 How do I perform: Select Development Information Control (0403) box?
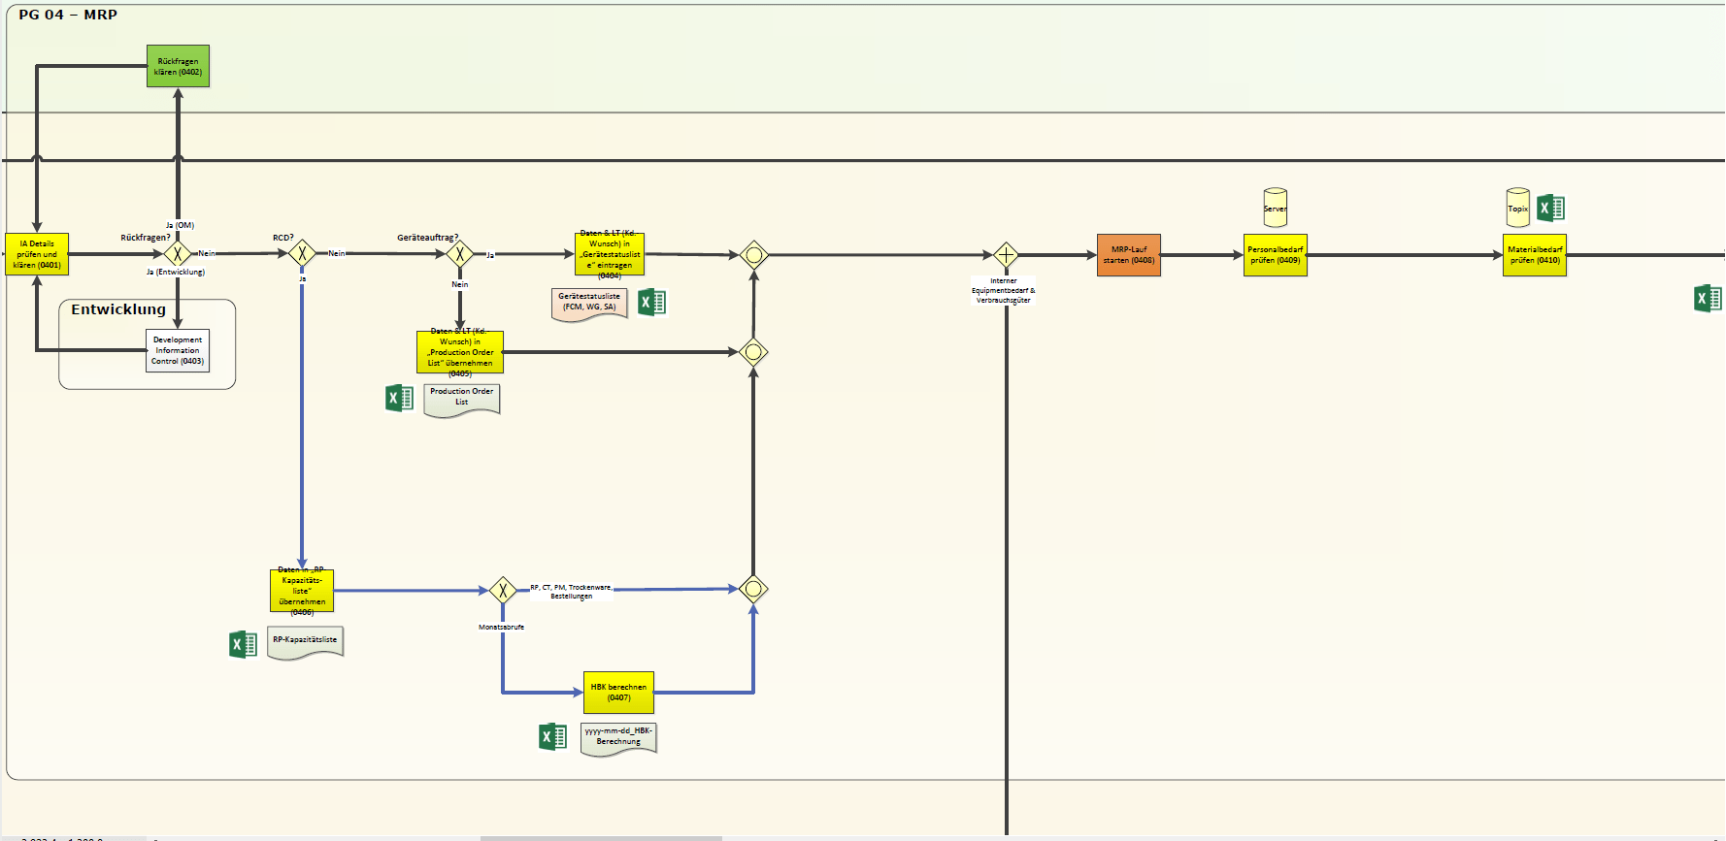pos(178,351)
